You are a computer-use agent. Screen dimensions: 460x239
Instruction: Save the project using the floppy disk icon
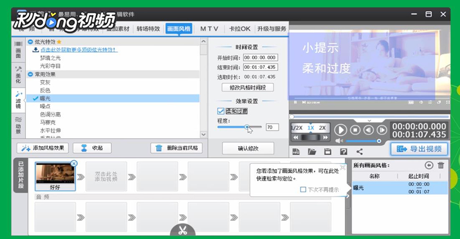328,152
